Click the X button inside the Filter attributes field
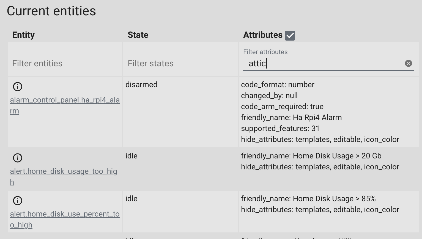Screen dimensions: 422x239 click(409, 63)
